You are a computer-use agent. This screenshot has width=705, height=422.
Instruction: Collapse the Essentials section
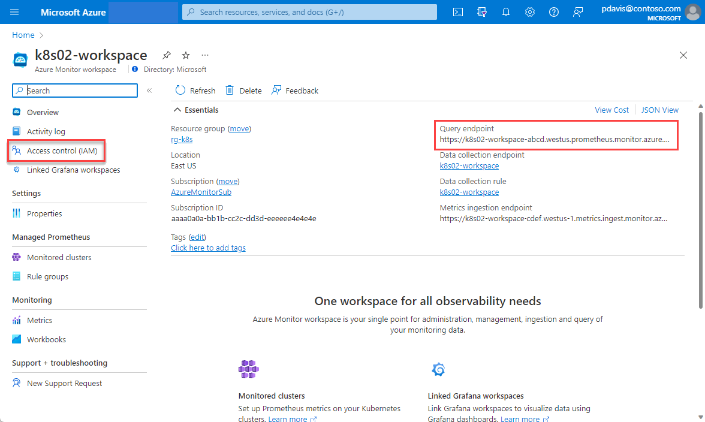pyautogui.click(x=177, y=110)
